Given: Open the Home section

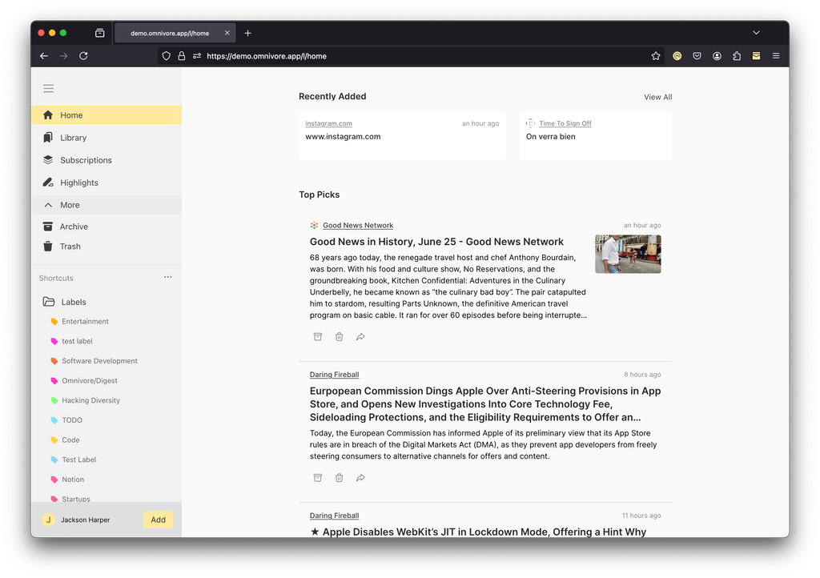Looking at the screenshot, I should coord(107,115).
